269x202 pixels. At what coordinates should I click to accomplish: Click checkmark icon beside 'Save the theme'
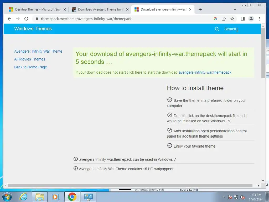[x=169, y=100]
